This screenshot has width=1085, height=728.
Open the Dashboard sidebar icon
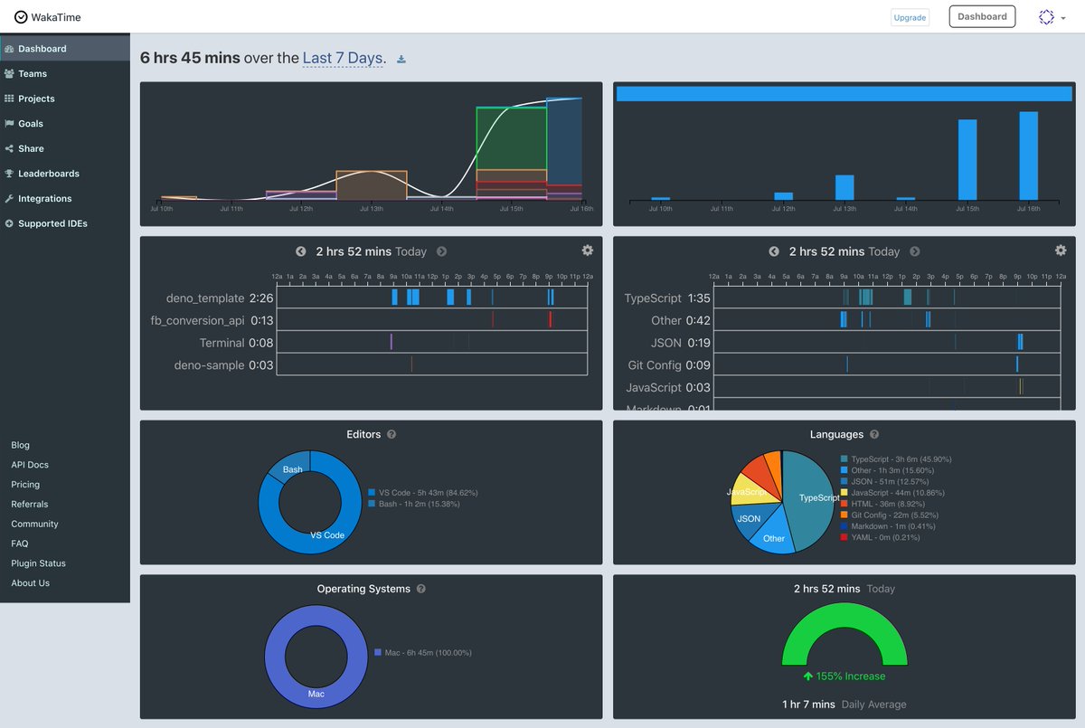click(x=8, y=49)
